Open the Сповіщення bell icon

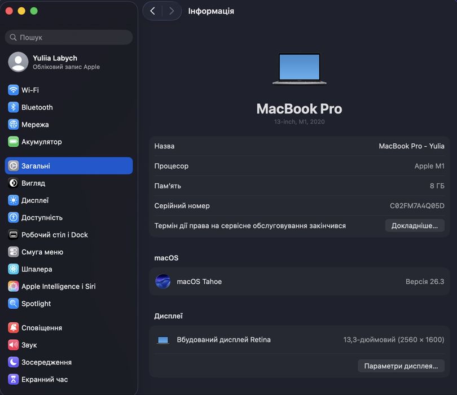coord(13,328)
